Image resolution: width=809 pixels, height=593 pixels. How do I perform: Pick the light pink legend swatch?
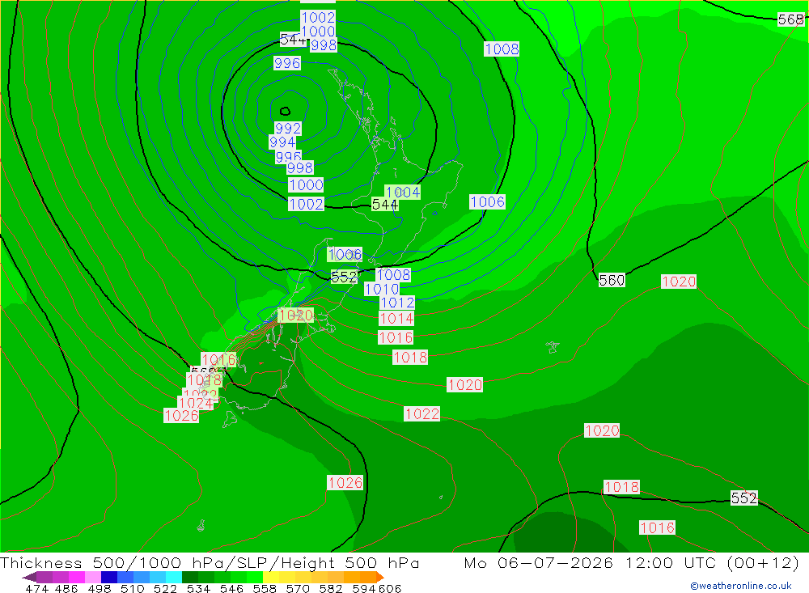coord(93,577)
